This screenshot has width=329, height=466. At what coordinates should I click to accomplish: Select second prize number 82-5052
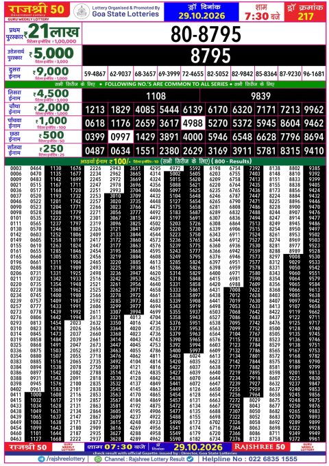218,73
